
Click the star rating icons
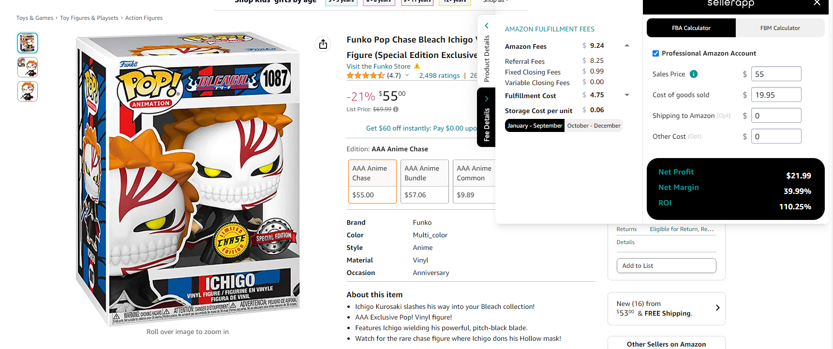(365, 75)
